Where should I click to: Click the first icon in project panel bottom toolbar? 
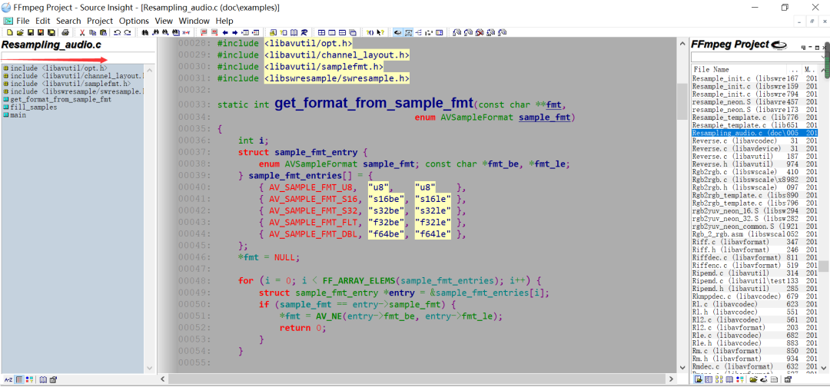(x=698, y=379)
